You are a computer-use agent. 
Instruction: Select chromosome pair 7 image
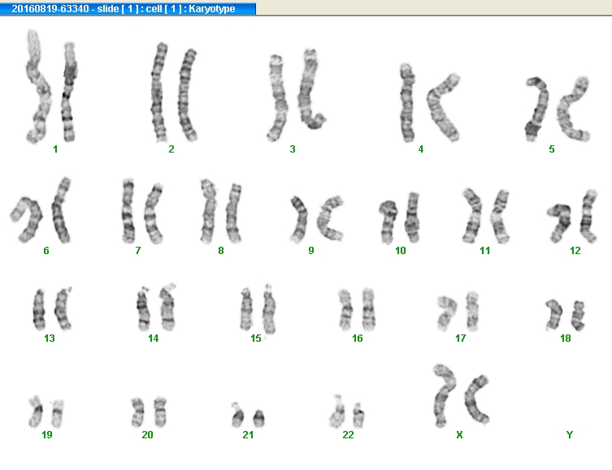coord(142,211)
